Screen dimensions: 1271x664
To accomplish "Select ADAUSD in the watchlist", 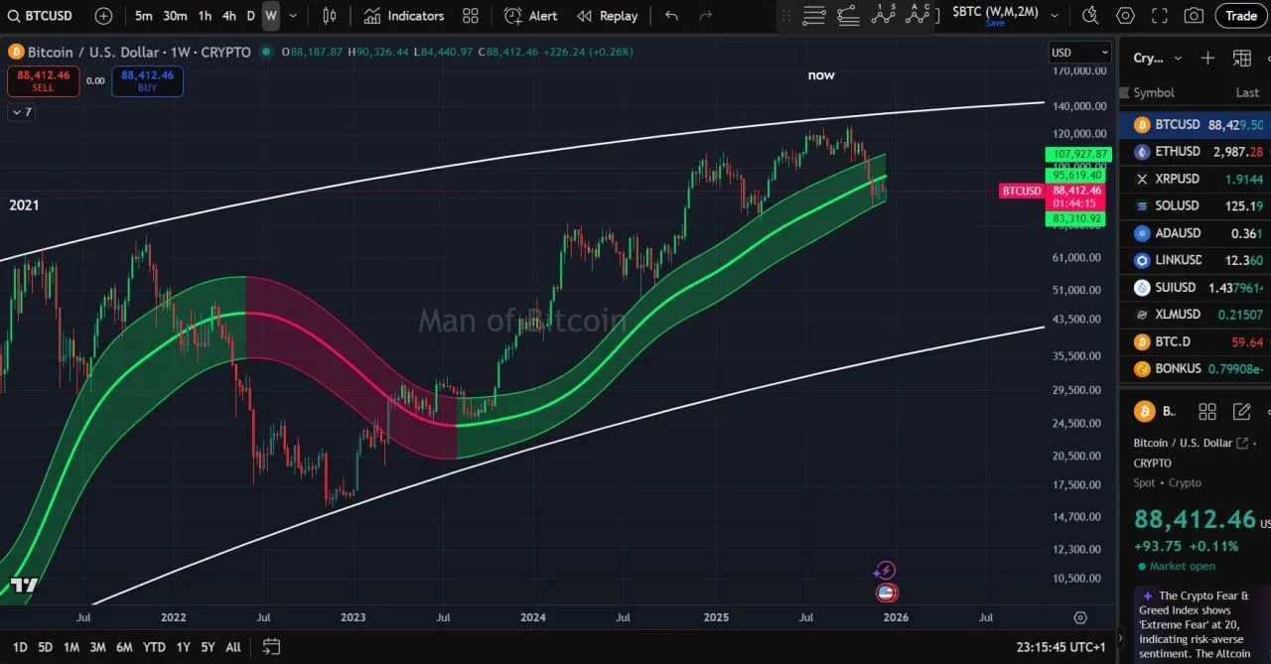I will 1195,233.
